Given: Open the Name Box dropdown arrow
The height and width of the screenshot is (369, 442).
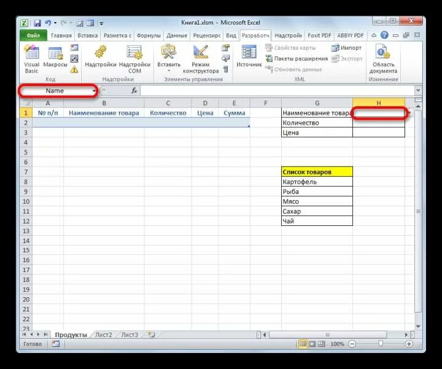Looking at the screenshot, I should [94, 91].
